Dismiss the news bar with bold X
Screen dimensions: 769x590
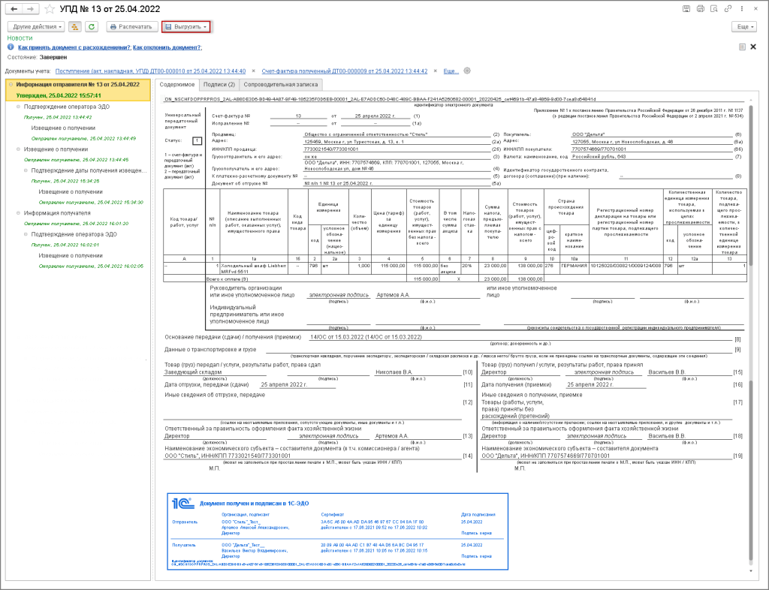click(753, 47)
